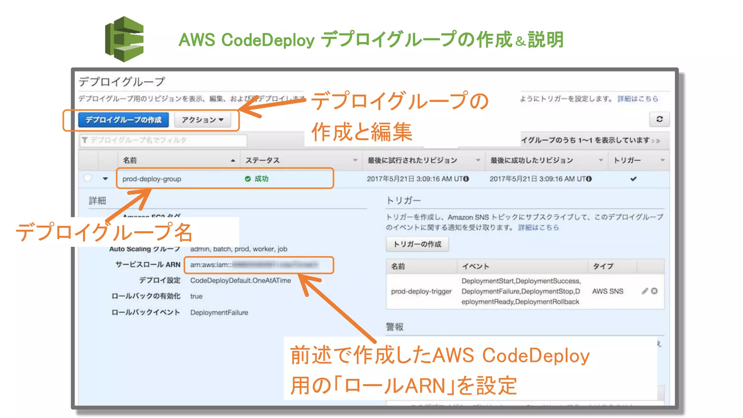Open 詳細はこちら link in the header
Screen dimensions: 743x418
pos(637,99)
